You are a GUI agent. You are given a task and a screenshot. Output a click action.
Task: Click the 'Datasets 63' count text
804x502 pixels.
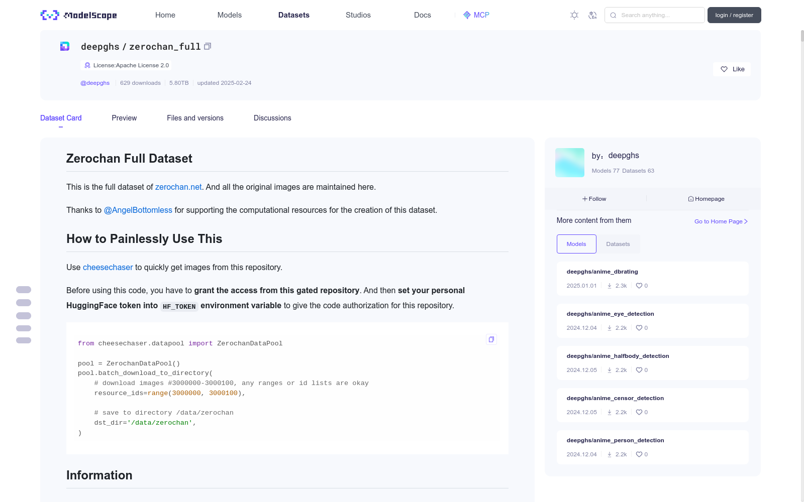638,171
